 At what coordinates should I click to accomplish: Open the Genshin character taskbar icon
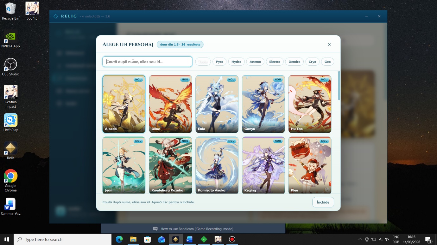click(218, 239)
